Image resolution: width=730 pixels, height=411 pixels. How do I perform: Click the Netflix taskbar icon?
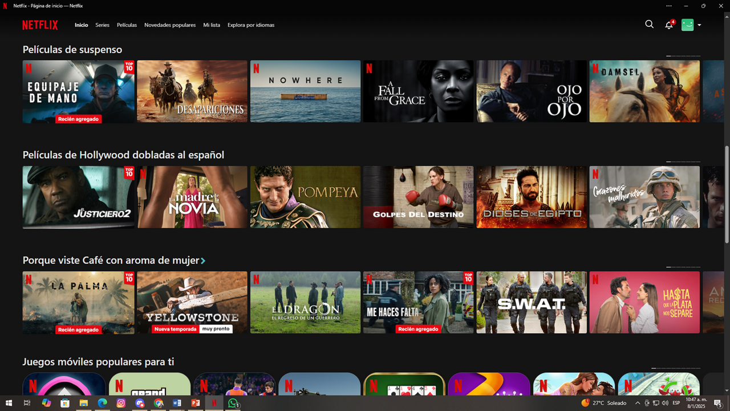coord(214,403)
